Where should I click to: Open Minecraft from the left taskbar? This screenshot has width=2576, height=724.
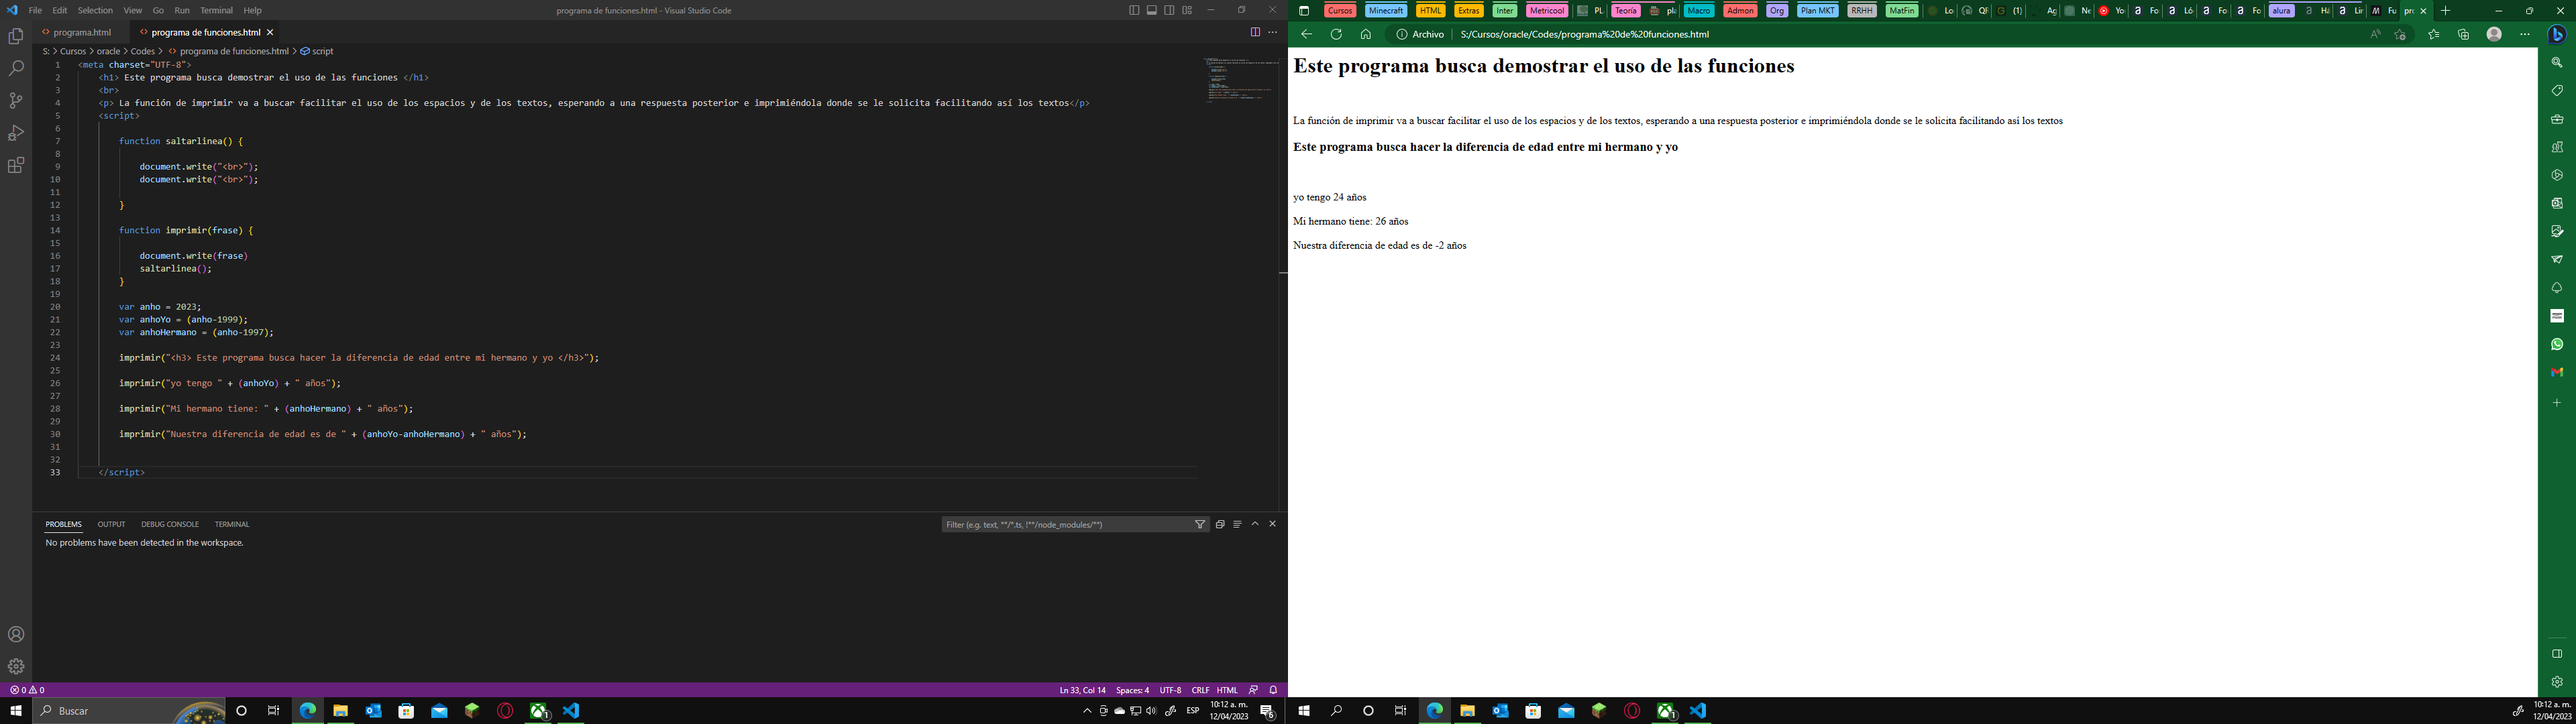(472, 711)
